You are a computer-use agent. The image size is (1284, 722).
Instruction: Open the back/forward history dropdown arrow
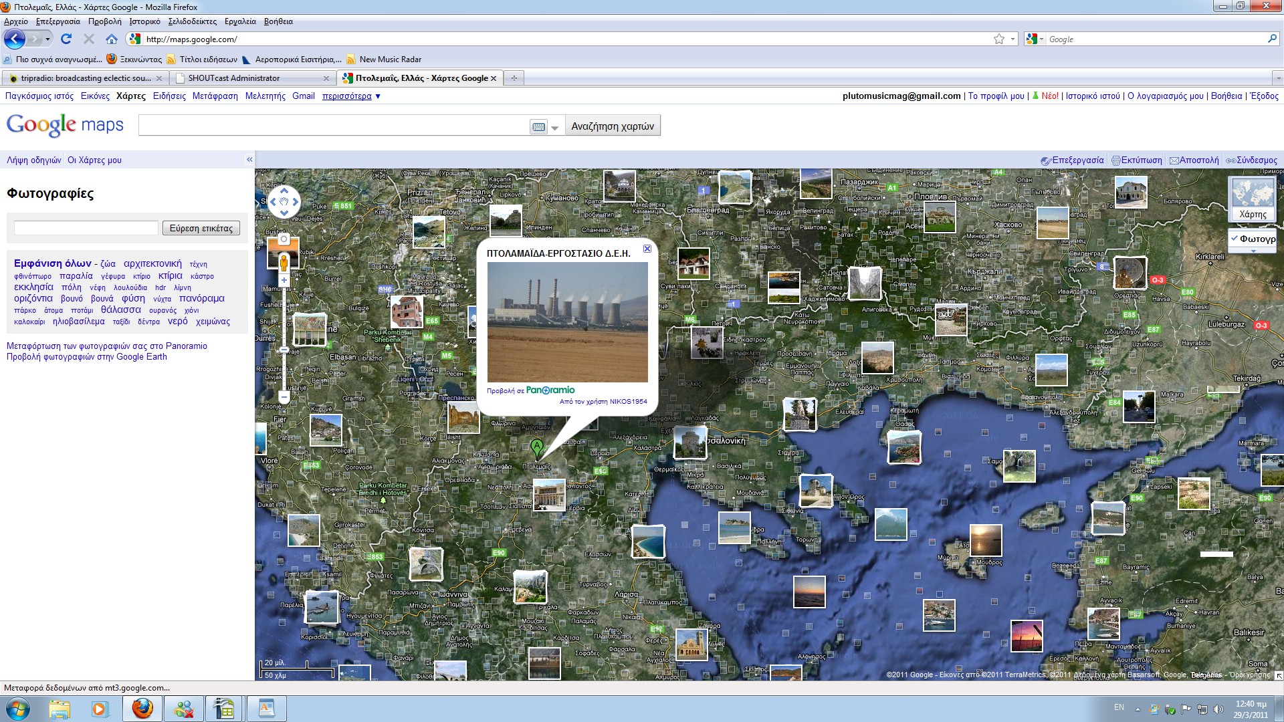47,39
